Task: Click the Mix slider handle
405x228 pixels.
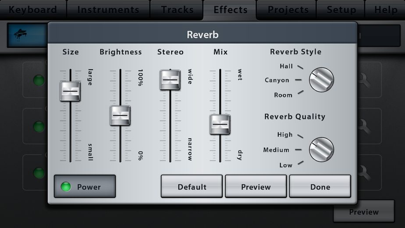Action: [x=220, y=125]
